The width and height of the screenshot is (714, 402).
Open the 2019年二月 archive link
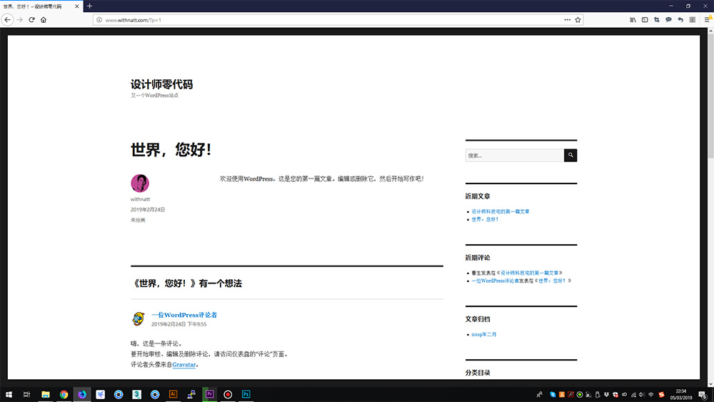484,334
